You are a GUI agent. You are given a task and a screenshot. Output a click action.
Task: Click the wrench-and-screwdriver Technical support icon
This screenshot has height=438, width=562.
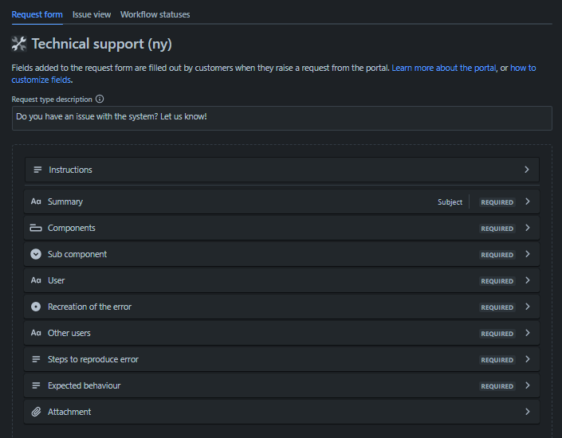coord(19,44)
